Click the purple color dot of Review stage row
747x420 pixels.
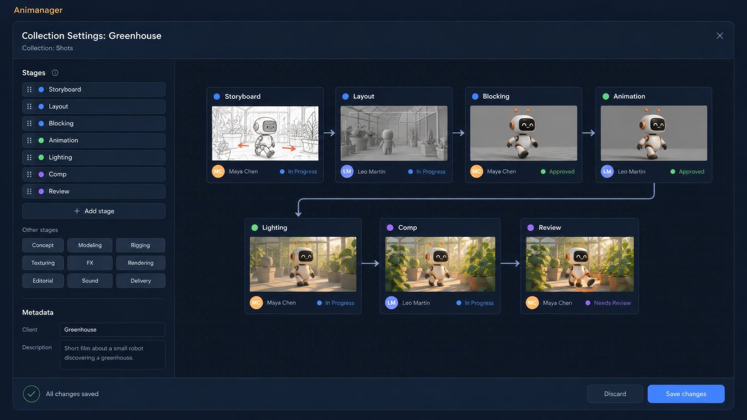tap(41, 191)
